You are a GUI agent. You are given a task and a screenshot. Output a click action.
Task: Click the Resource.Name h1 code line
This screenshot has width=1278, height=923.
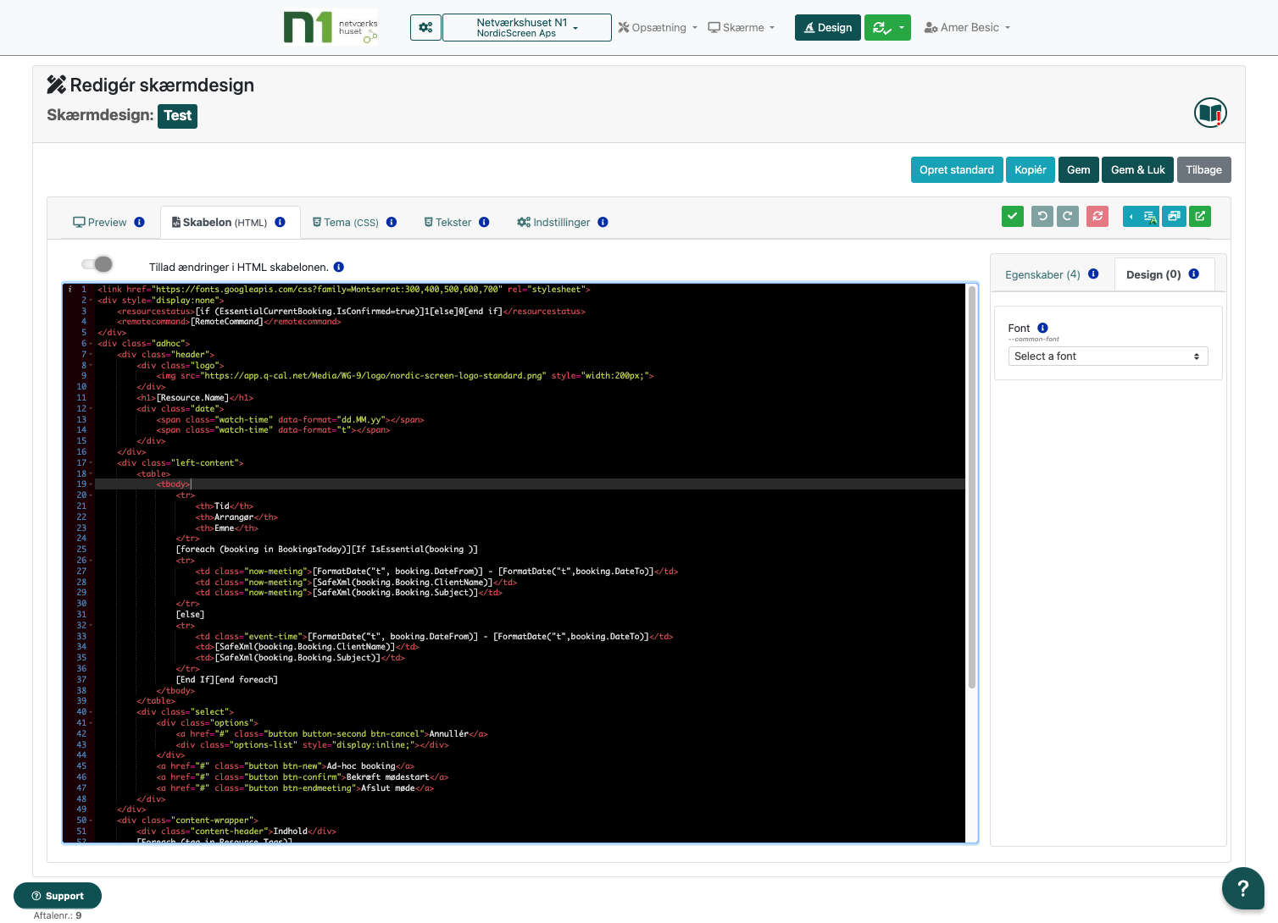pos(195,398)
